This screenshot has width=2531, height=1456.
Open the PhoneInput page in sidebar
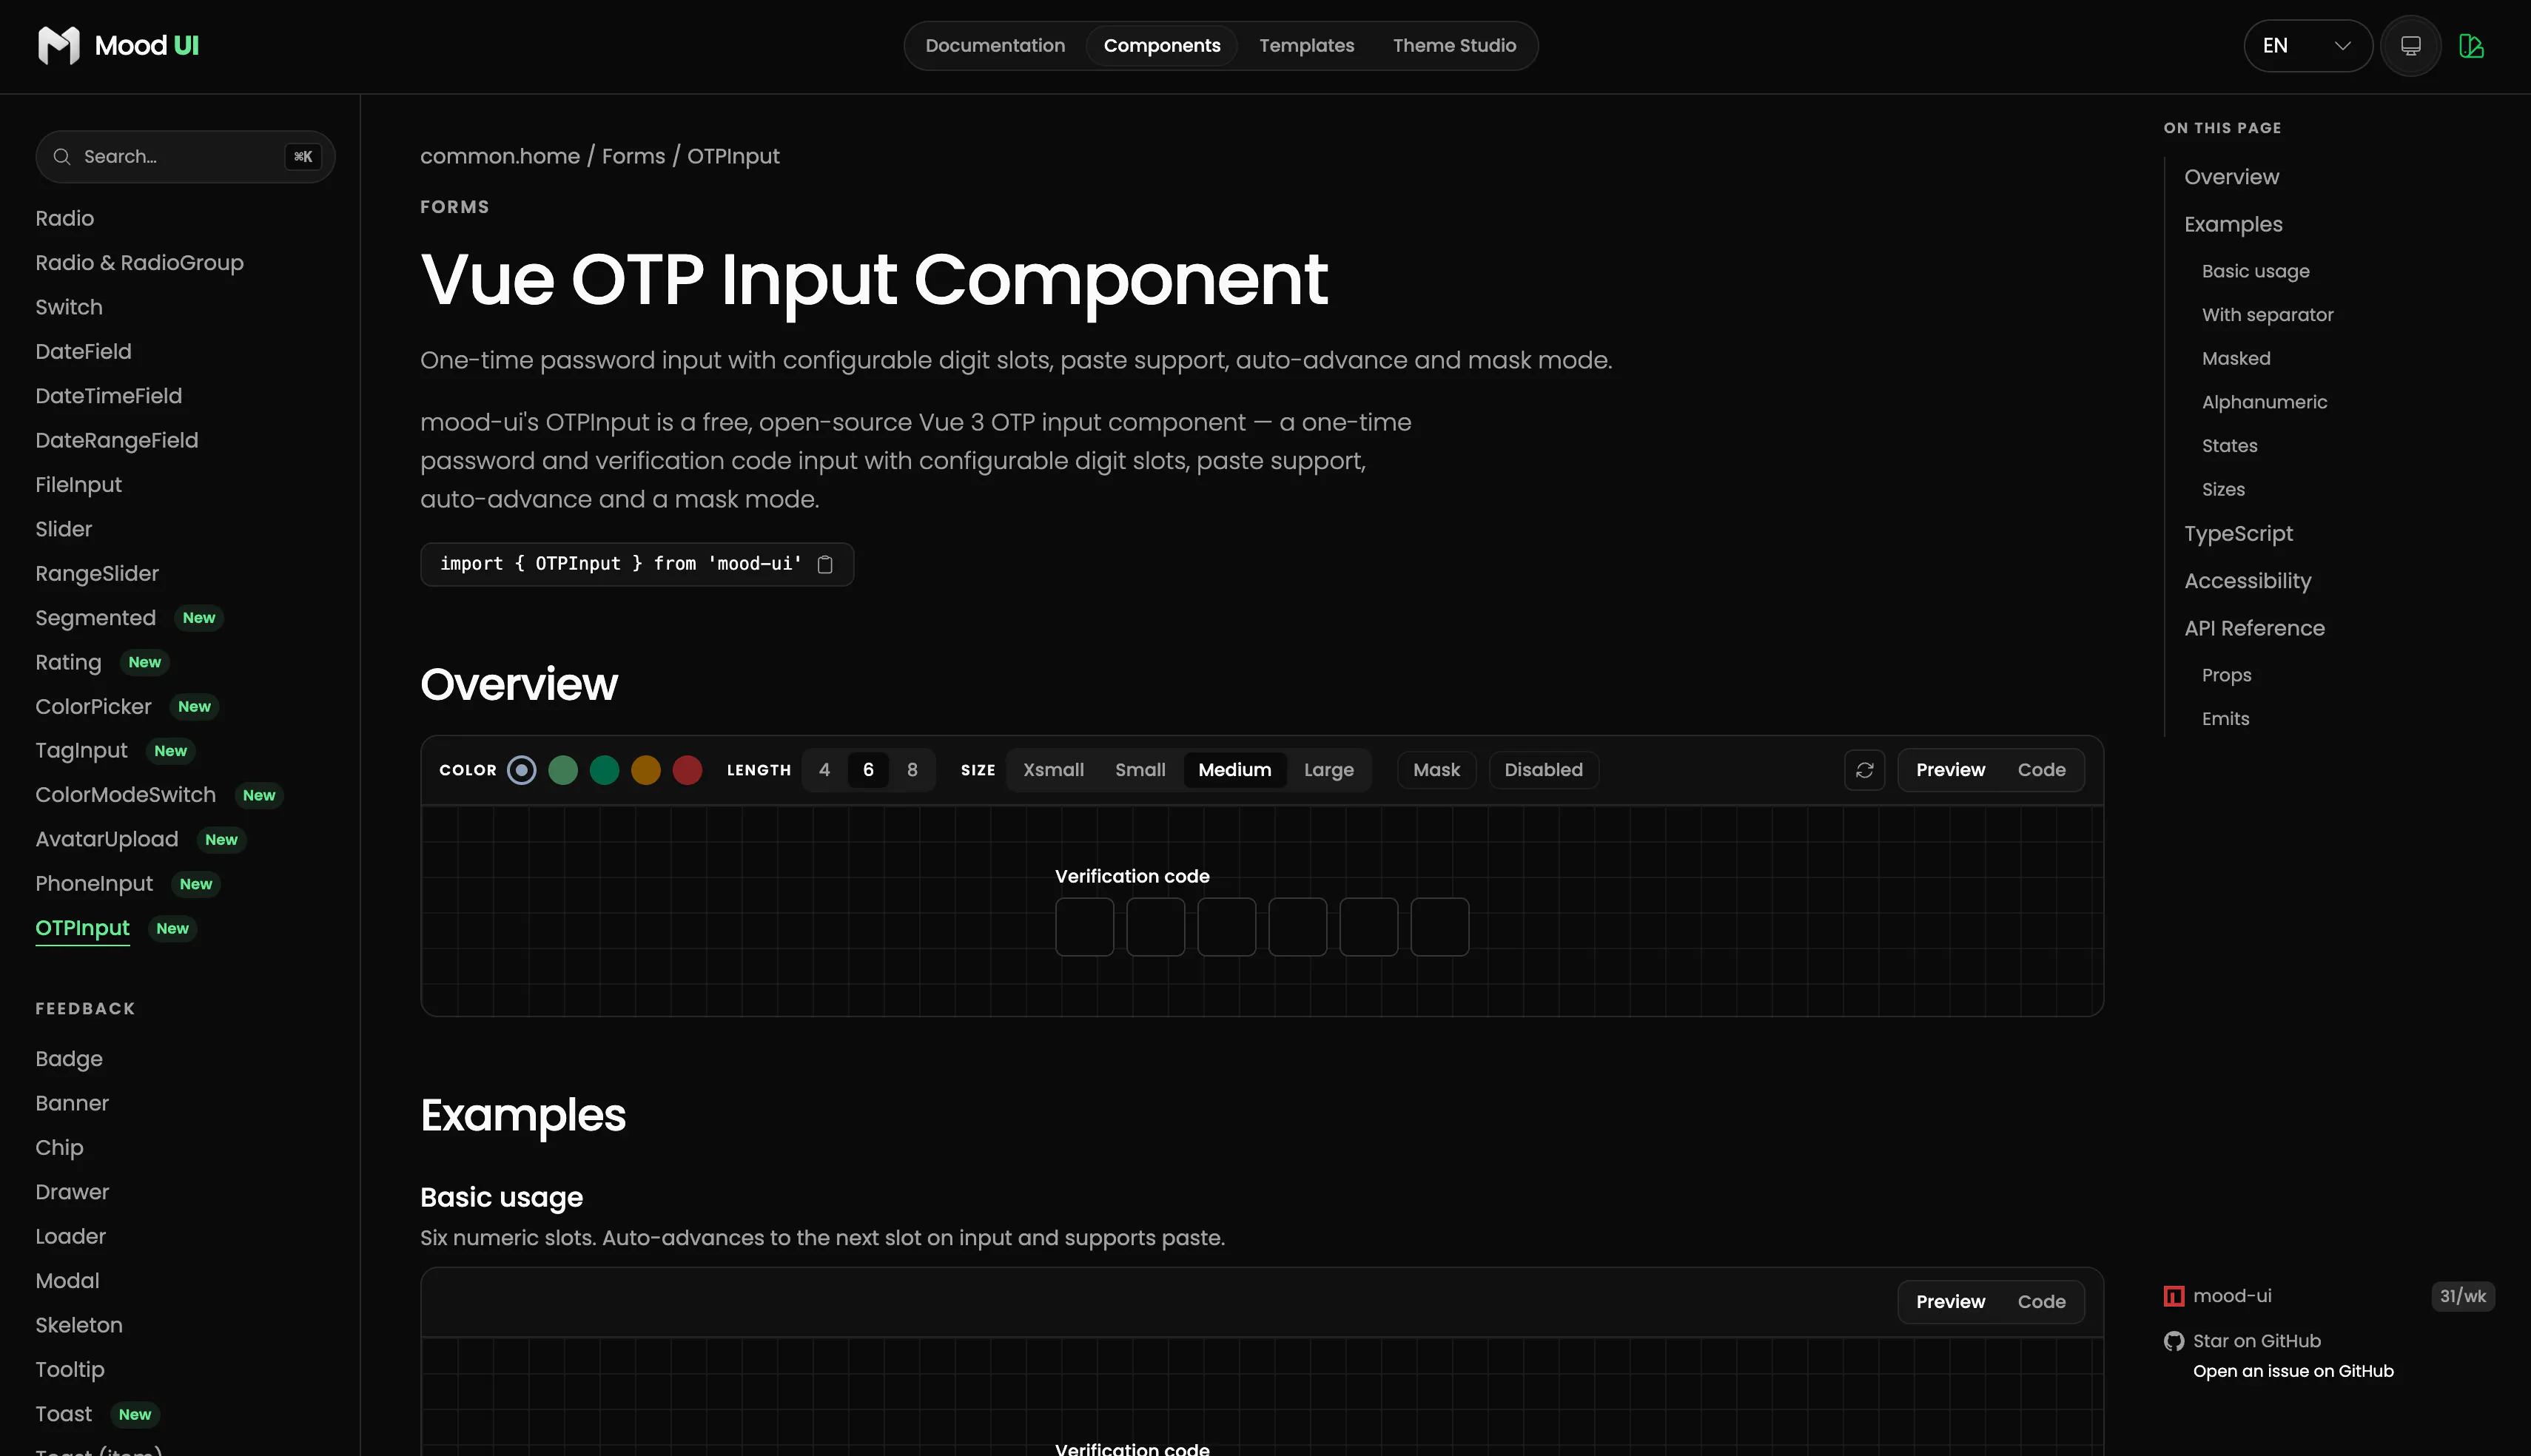click(94, 884)
